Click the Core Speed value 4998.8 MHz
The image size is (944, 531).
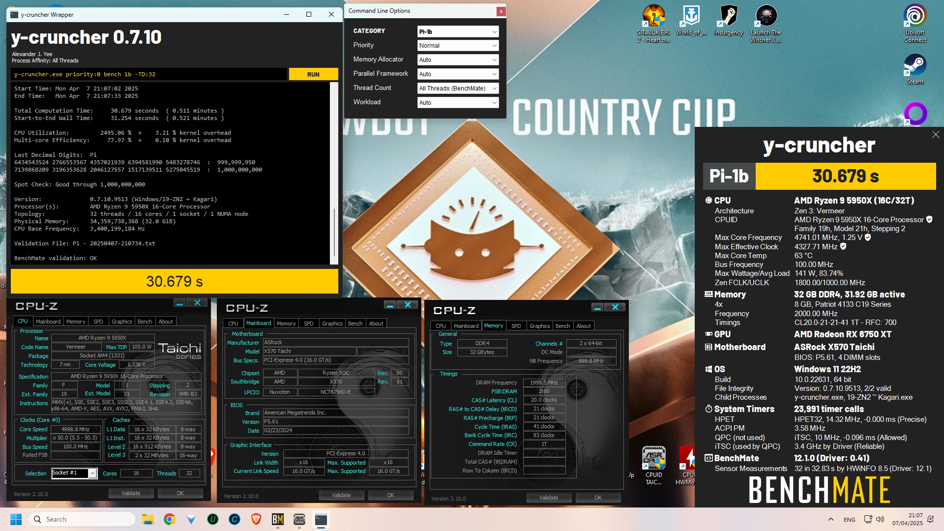[75, 429]
